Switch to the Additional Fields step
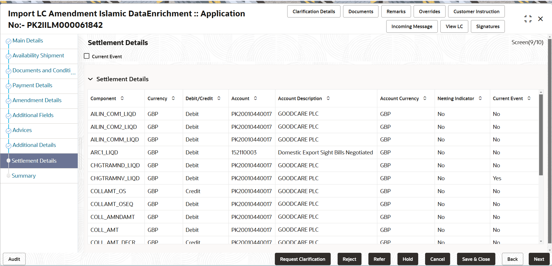The image size is (552, 266). pos(33,115)
